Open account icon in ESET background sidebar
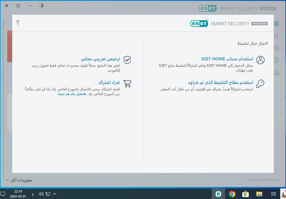Viewport: 286px width, 199px height. point(276,73)
